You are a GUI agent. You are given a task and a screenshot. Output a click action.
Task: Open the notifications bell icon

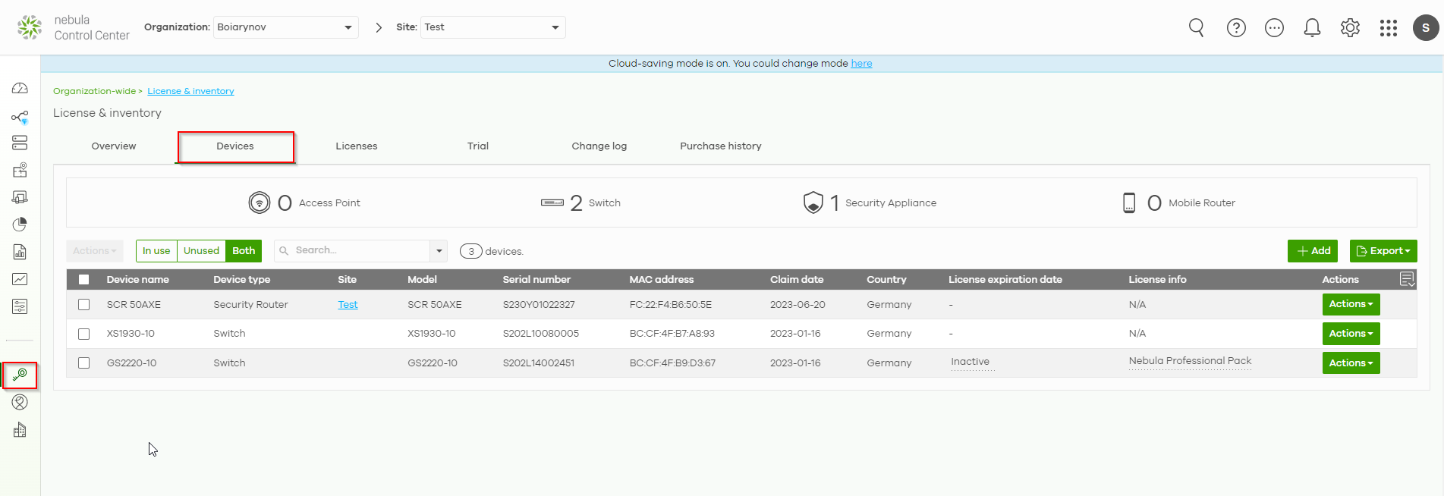pos(1312,28)
